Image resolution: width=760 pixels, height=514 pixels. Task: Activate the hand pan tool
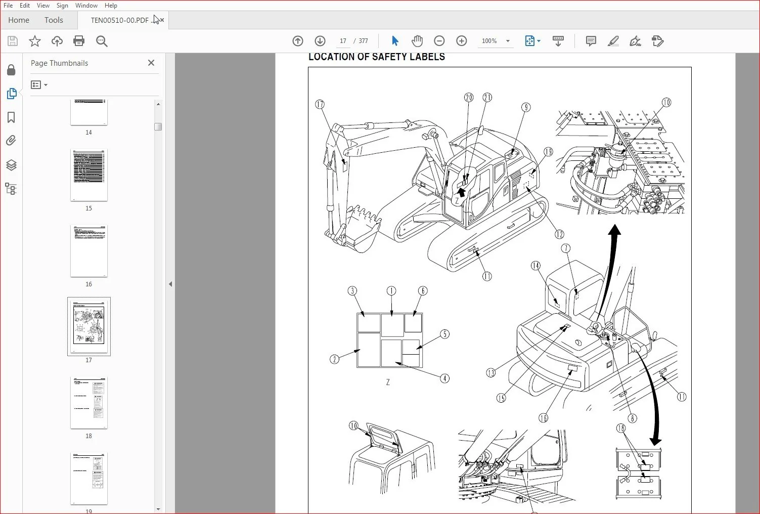(x=417, y=41)
